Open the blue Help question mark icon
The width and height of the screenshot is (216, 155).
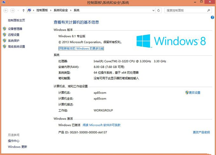212,17
